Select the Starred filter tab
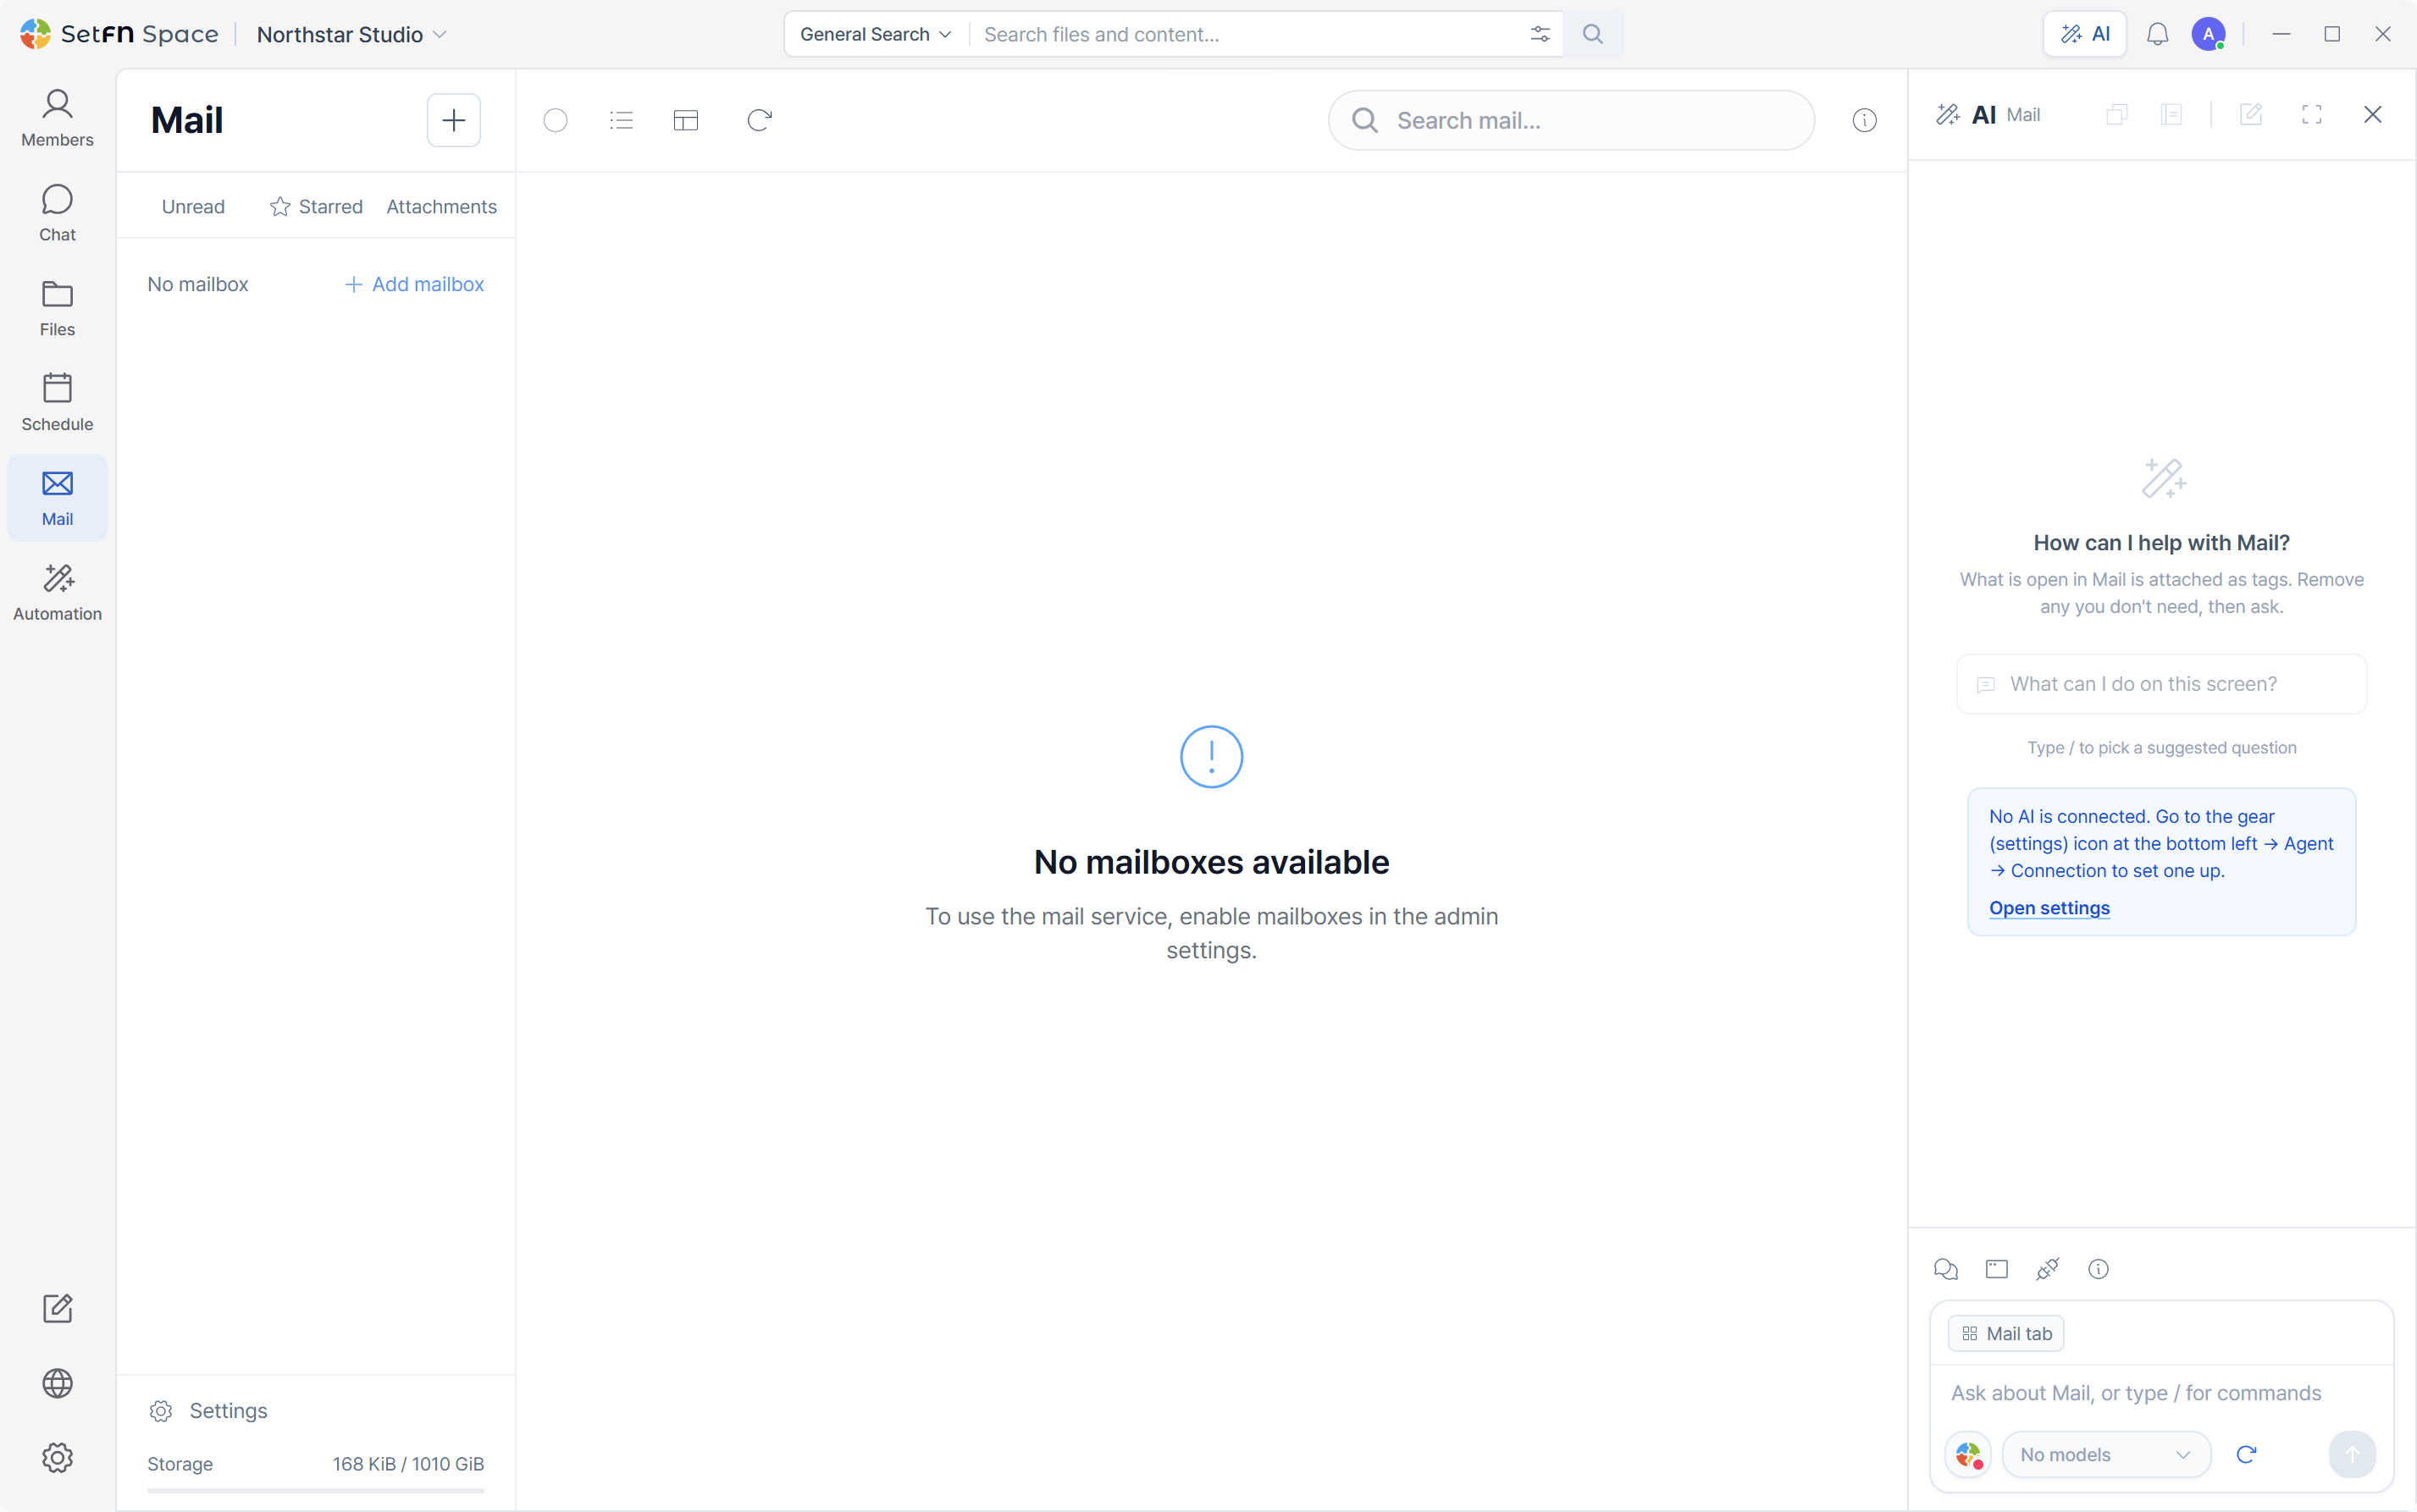The height and width of the screenshot is (1512, 2417). 316,206
